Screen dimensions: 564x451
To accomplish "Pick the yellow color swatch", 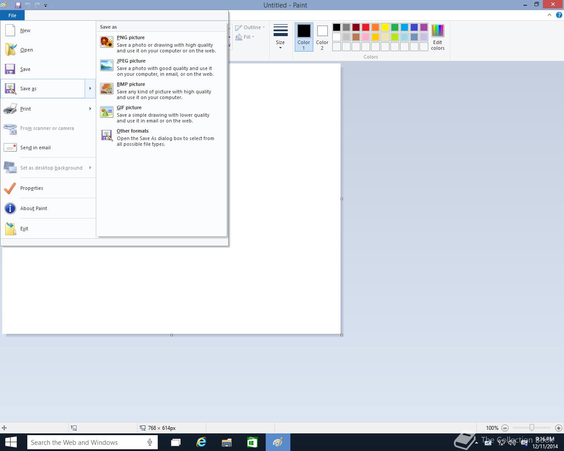I will coord(385,27).
